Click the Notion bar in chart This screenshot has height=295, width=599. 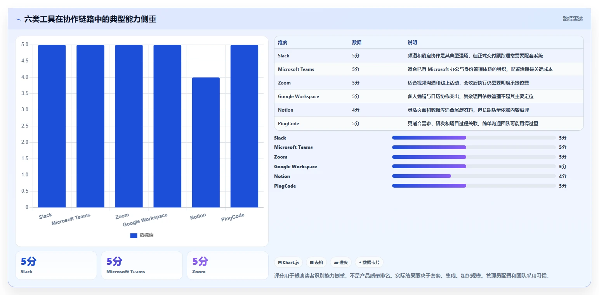pyautogui.click(x=206, y=142)
